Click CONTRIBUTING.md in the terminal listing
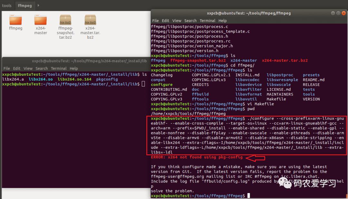This screenshot has height=199, width=348. click(169, 90)
